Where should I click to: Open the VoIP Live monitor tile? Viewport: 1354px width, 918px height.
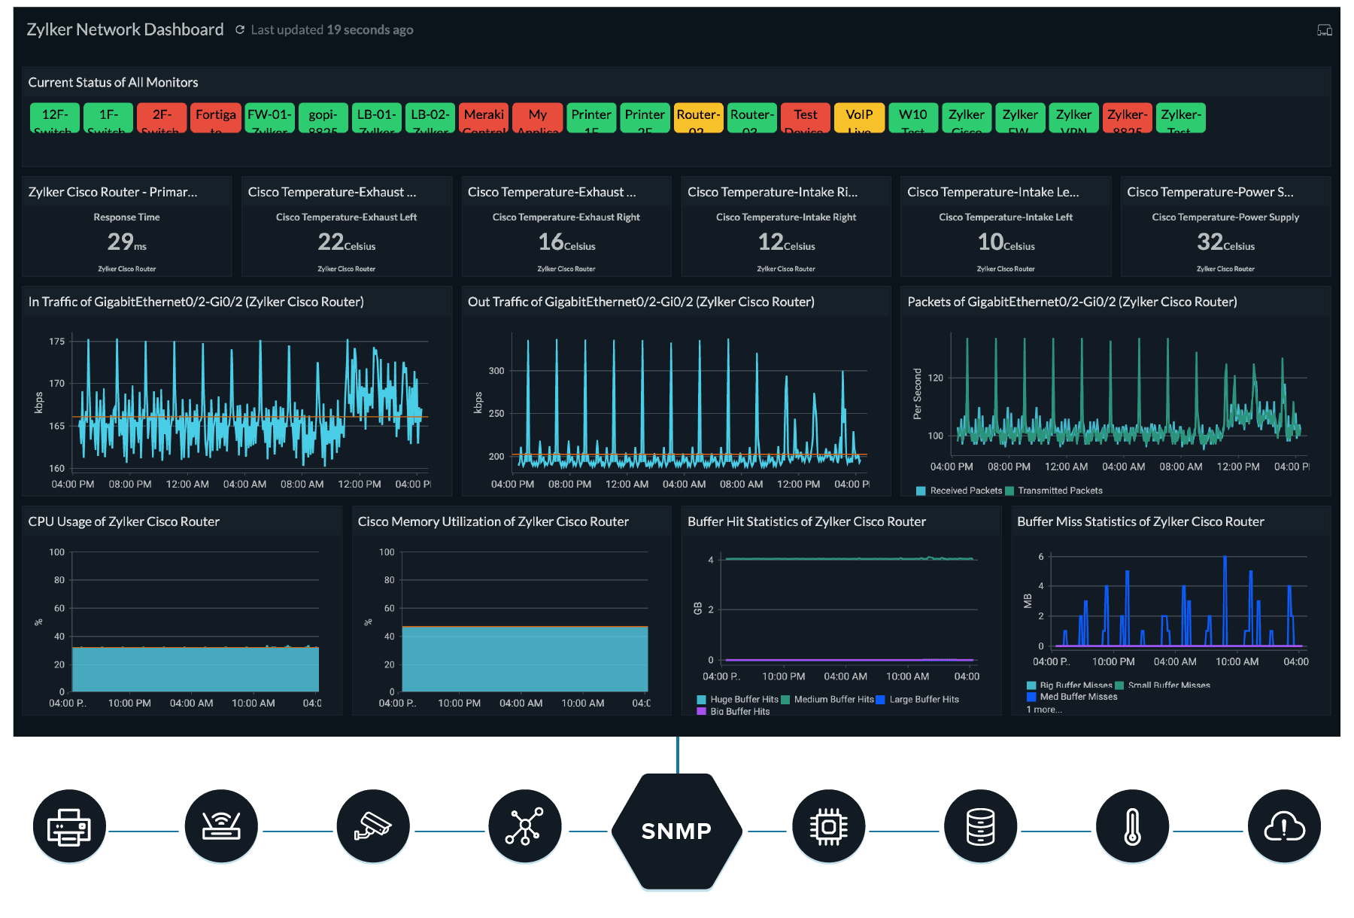859,117
